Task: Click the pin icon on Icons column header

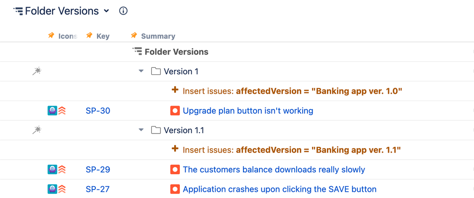Action: coord(51,36)
